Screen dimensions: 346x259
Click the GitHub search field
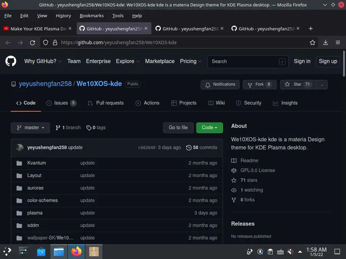tap(248, 61)
